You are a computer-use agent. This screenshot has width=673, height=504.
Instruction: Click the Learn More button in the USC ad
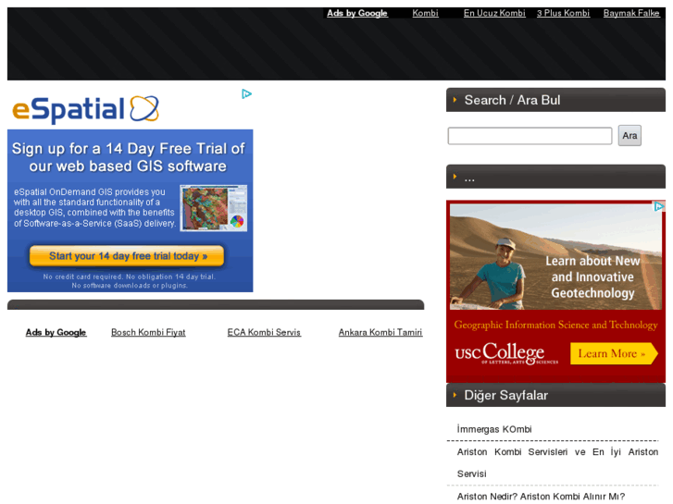(614, 353)
